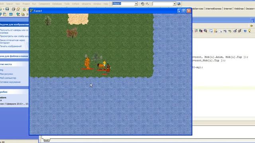Click the Save floppy disk icon in Delphi toolbar
The height and width of the screenshot is (143, 255).
7,9
